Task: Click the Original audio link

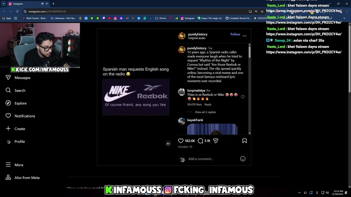Action: 196,38
